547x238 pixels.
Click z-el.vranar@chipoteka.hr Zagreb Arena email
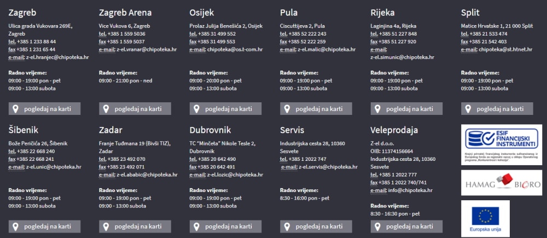[x=147, y=49]
